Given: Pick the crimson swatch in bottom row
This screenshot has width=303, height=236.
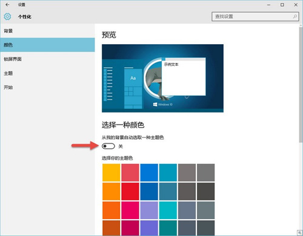Looking at the screenshot, I should pyautogui.click(x=130, y=228).
